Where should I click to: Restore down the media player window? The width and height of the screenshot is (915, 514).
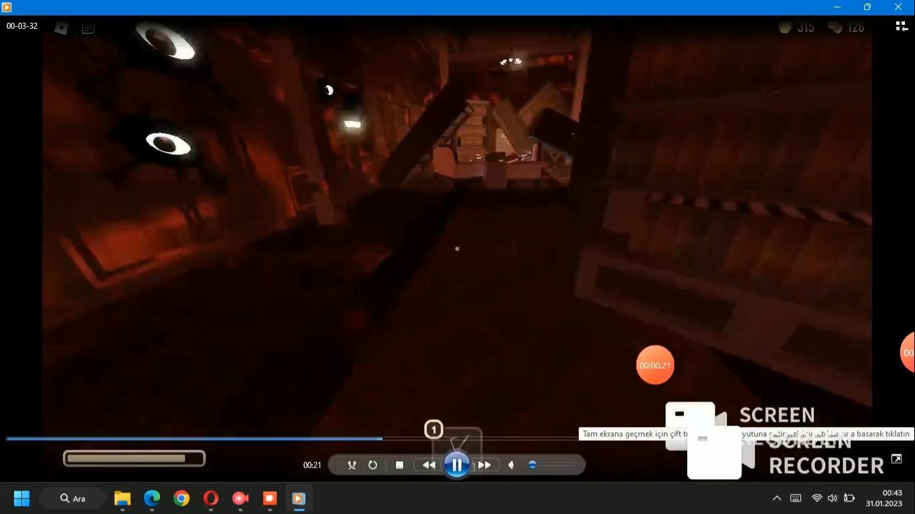(867, 7)
